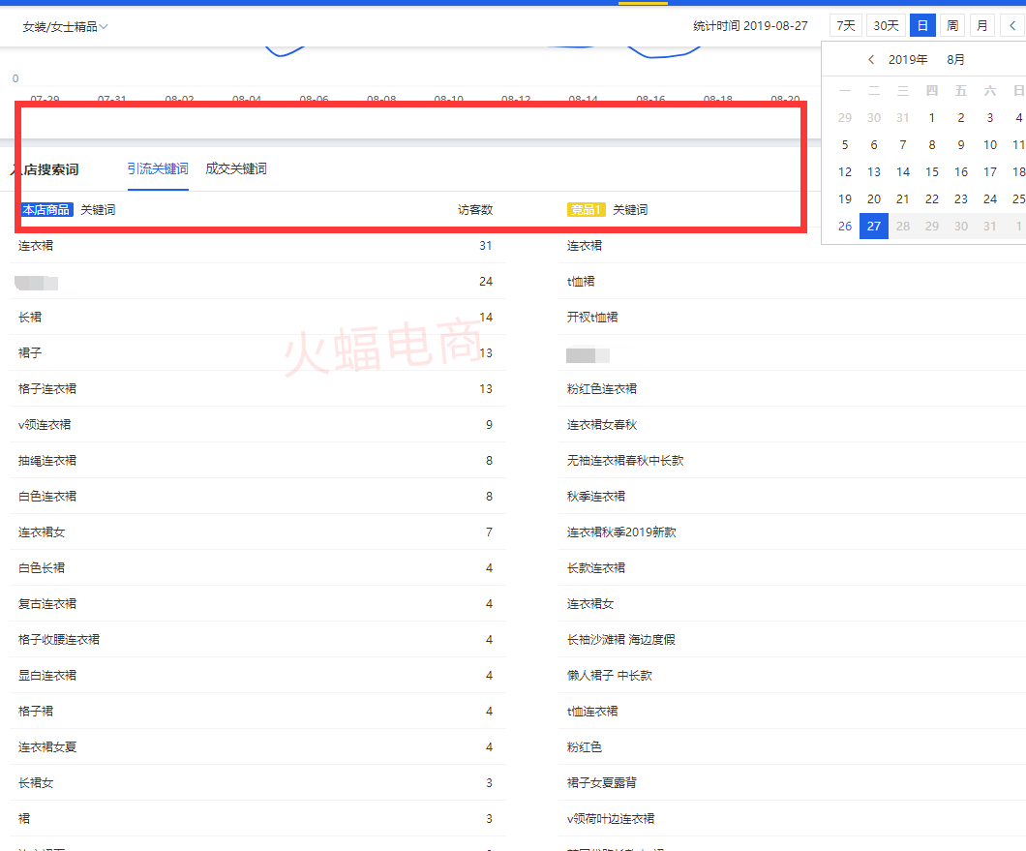The height and width of the screenshot is (851, 1026).
Task: Click the 访客数 column header
Action: coord(475,210)
